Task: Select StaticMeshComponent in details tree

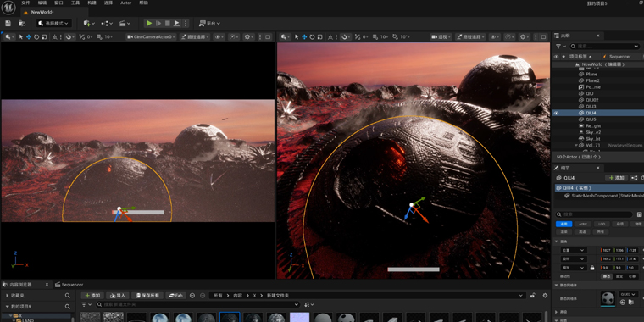Action: coord(603,196)
